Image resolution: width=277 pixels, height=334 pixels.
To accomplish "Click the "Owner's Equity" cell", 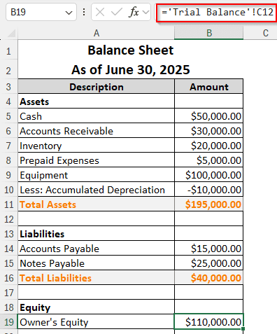I will (97, 322).
